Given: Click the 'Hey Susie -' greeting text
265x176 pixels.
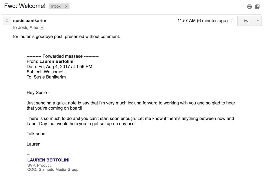Looking at the screenshot, I should 38,93.
